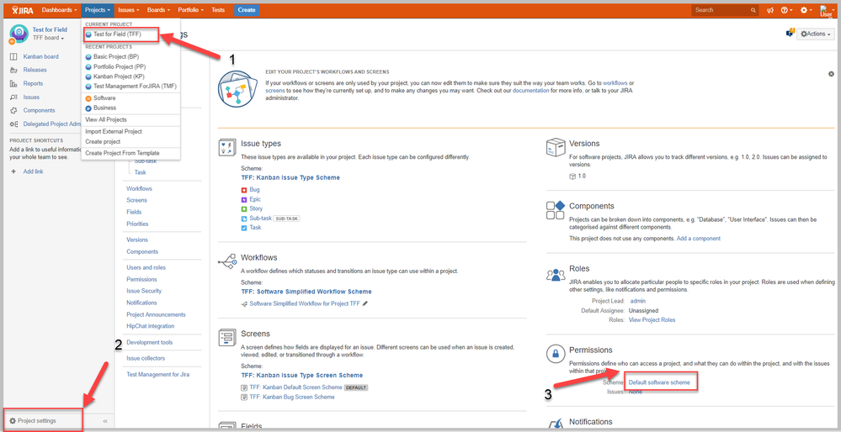The height and width of the screenshot is (432, 841).
Task: Open Workflows in settings navigation
Action: [x=140, y=188]
